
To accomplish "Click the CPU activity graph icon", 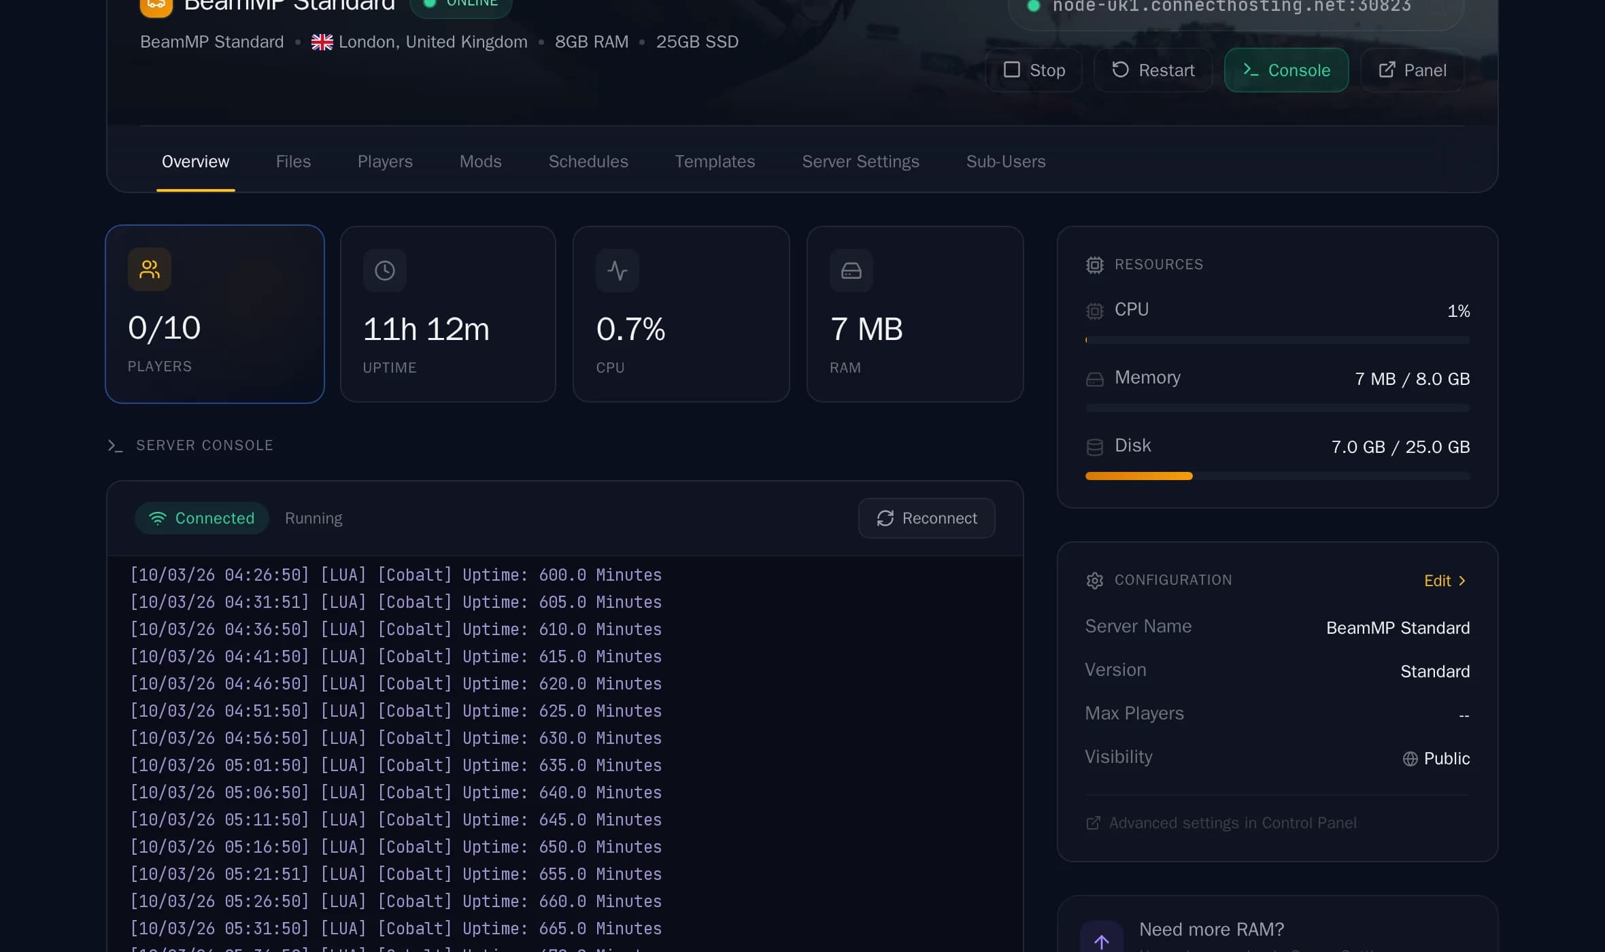I will pyautogui.click(x=618, y=270).
